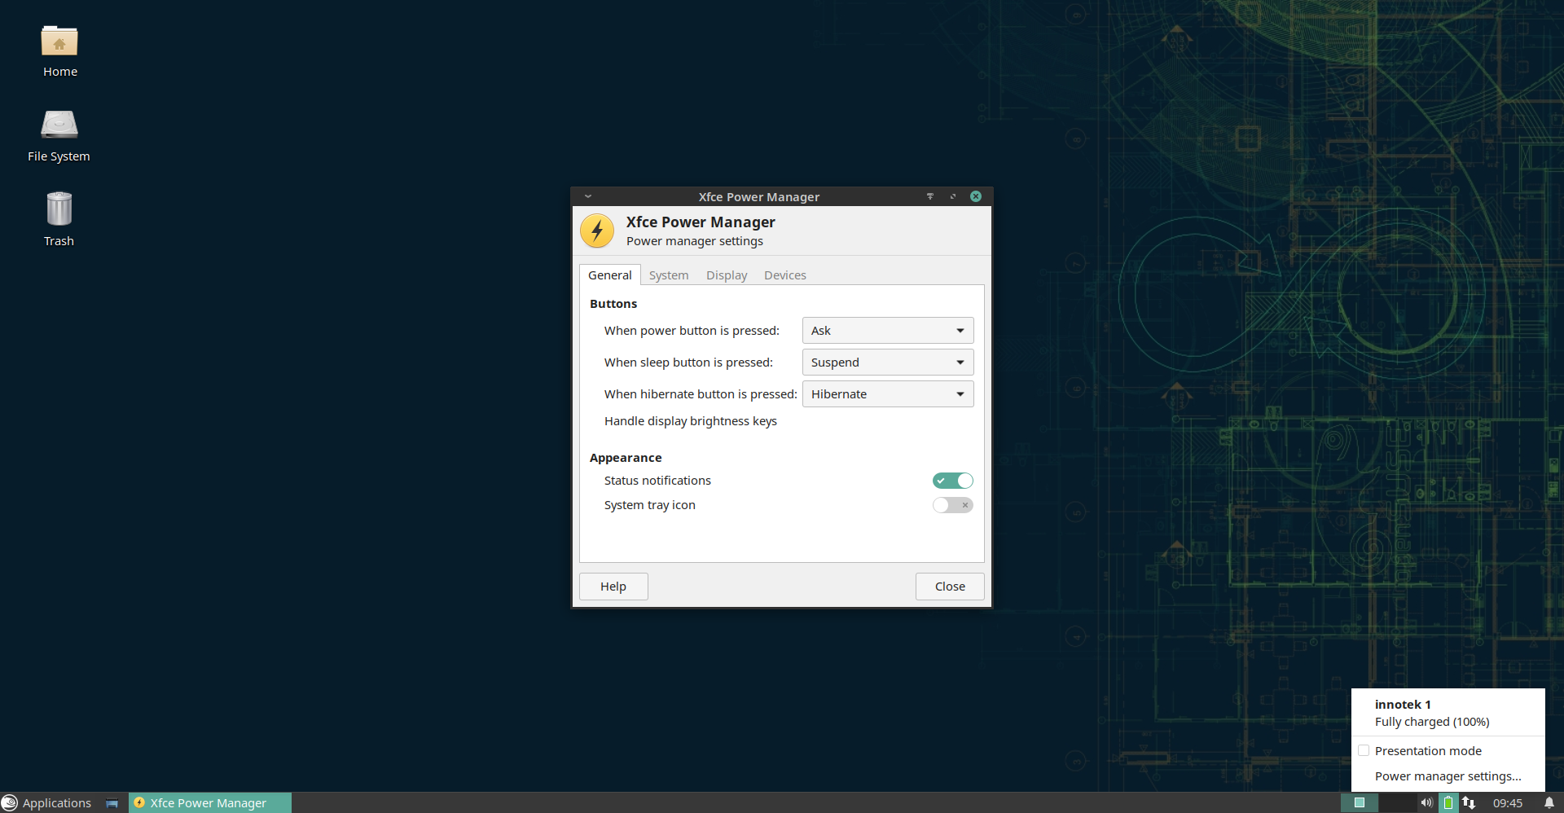Screen dimensions: 1564x813
Task: Click the Show Desktop panel icon
Action: (x=112, y=803)
